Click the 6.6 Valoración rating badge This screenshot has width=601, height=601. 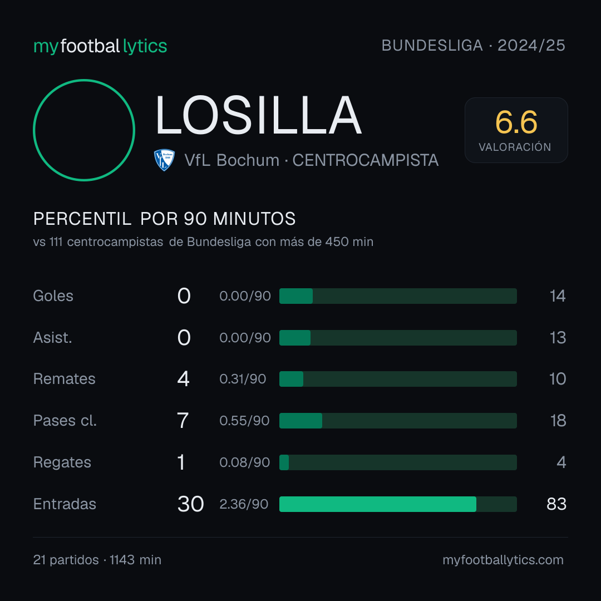516,130
